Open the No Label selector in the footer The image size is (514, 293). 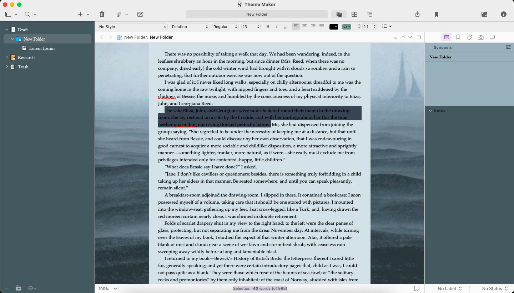pyautogui.click(x=449, y=288)
